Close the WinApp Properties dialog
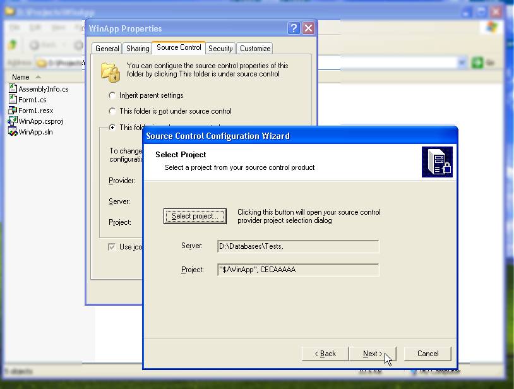The height and width of the screenshot is (389, 514). click(309, 28)
